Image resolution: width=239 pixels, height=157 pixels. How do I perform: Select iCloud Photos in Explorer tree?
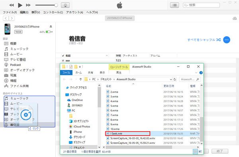(x=82, y=126)
